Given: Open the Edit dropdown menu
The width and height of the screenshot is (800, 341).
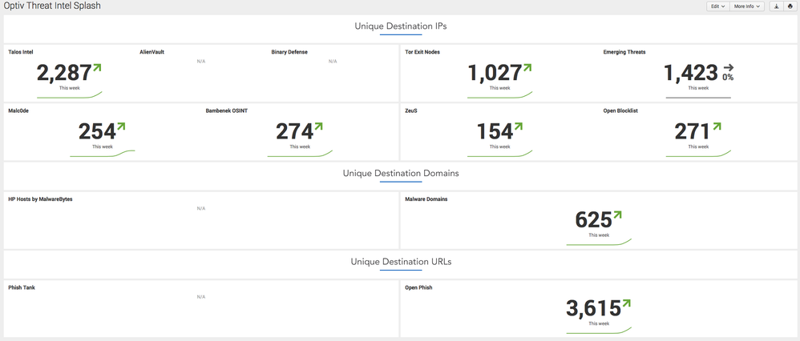Looking at the screenshot, I should pos(717,6).
